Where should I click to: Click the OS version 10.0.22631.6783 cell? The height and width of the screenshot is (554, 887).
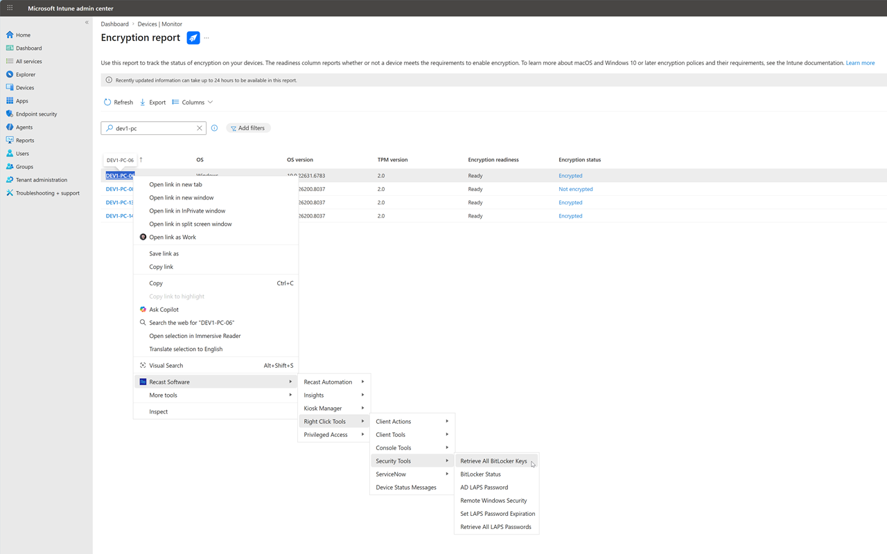[306, 176]
